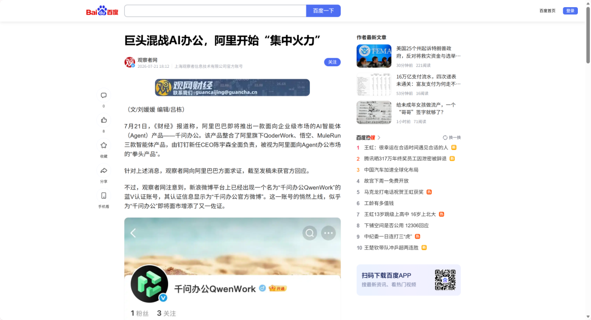591x320 pixels.
Task: Click the 换一换 refresh icon
Action: coord(445,138)
